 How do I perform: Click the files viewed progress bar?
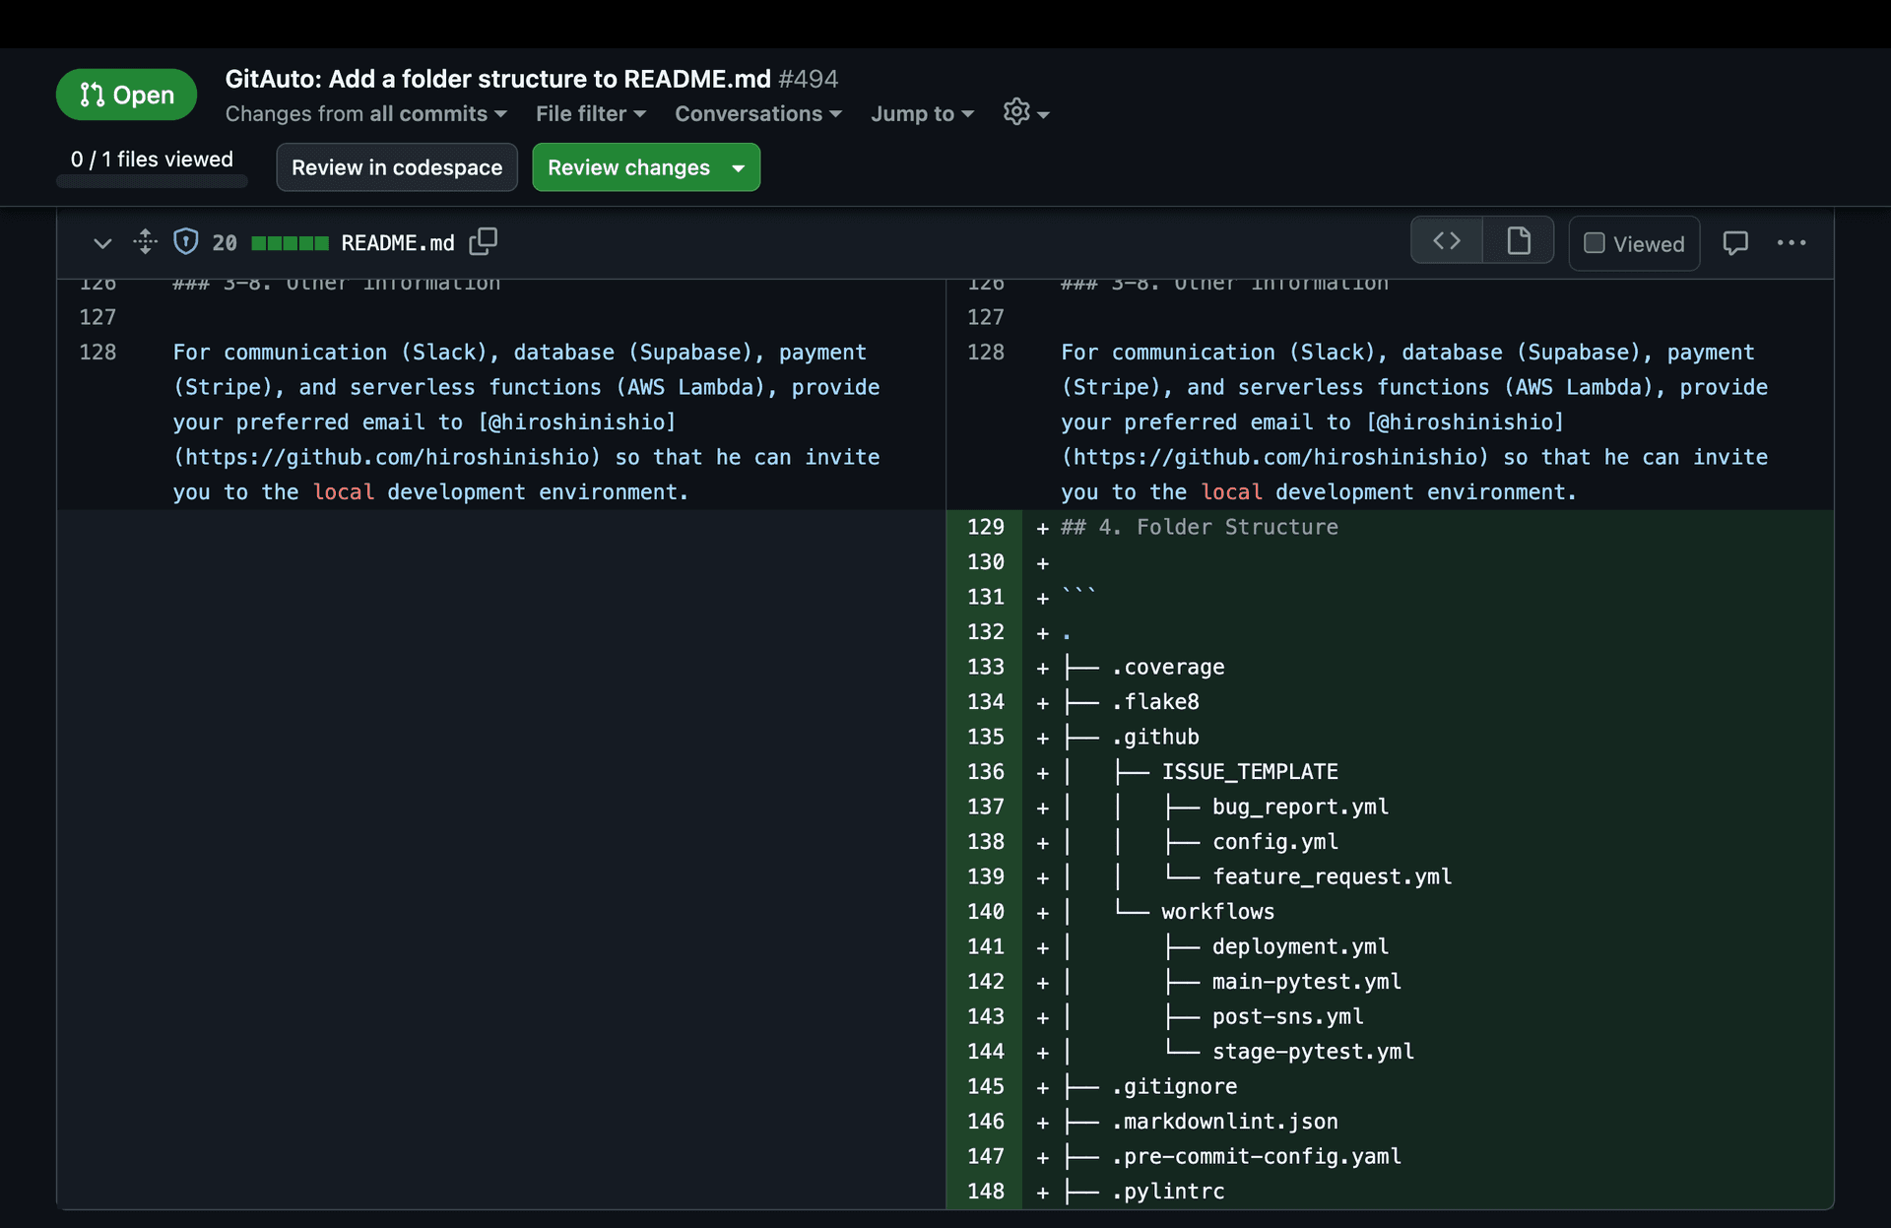pos(152,182)
